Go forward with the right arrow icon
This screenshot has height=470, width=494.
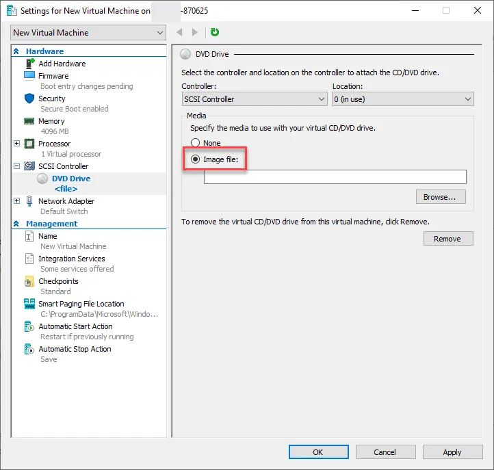[195, 32]
